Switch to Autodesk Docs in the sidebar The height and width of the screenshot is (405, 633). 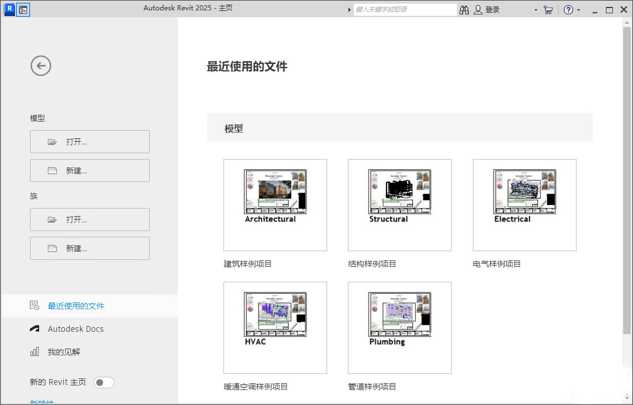pyautogui.click(x=74, y=328)
